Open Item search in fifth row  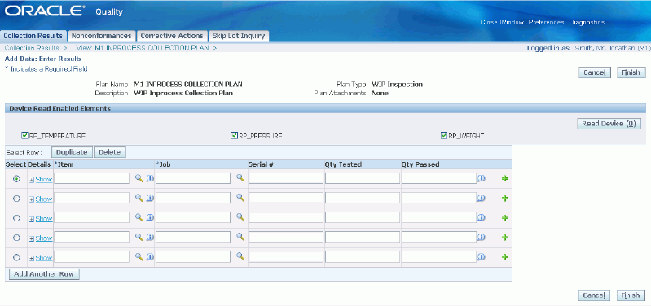tap(139, 256)
